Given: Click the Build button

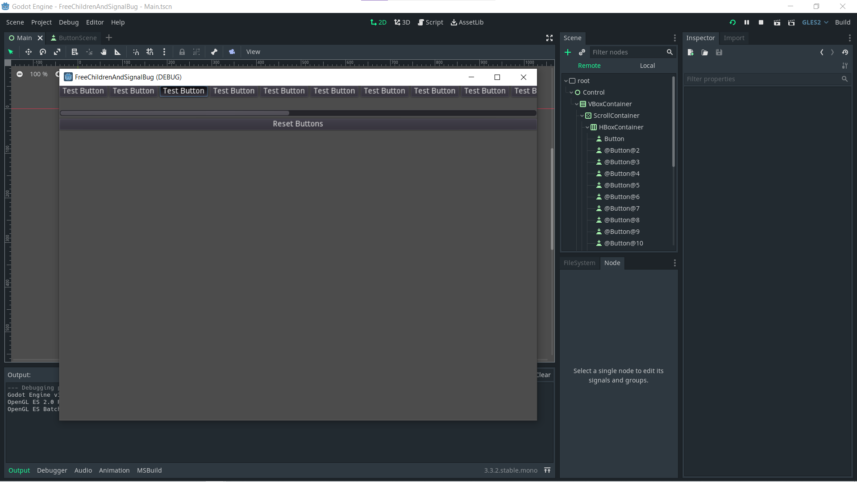Looking at the screenshot, I should (843, 22).
